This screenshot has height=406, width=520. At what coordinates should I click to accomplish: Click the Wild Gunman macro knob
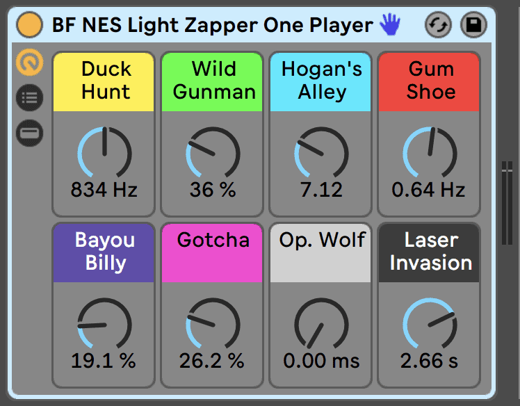(x=213, y=152)
